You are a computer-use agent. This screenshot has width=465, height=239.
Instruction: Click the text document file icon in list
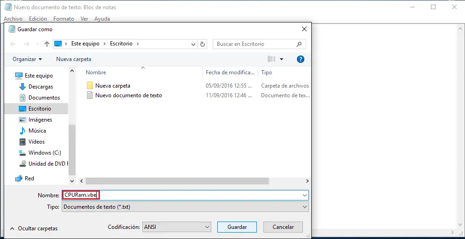pos(90,95)
